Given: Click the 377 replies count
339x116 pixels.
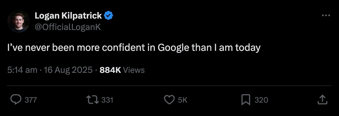Looking at the screenshot, I should click(31, 100).
